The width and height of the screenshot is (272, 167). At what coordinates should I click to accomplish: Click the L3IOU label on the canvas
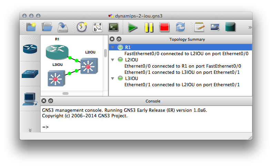point(58,65)
